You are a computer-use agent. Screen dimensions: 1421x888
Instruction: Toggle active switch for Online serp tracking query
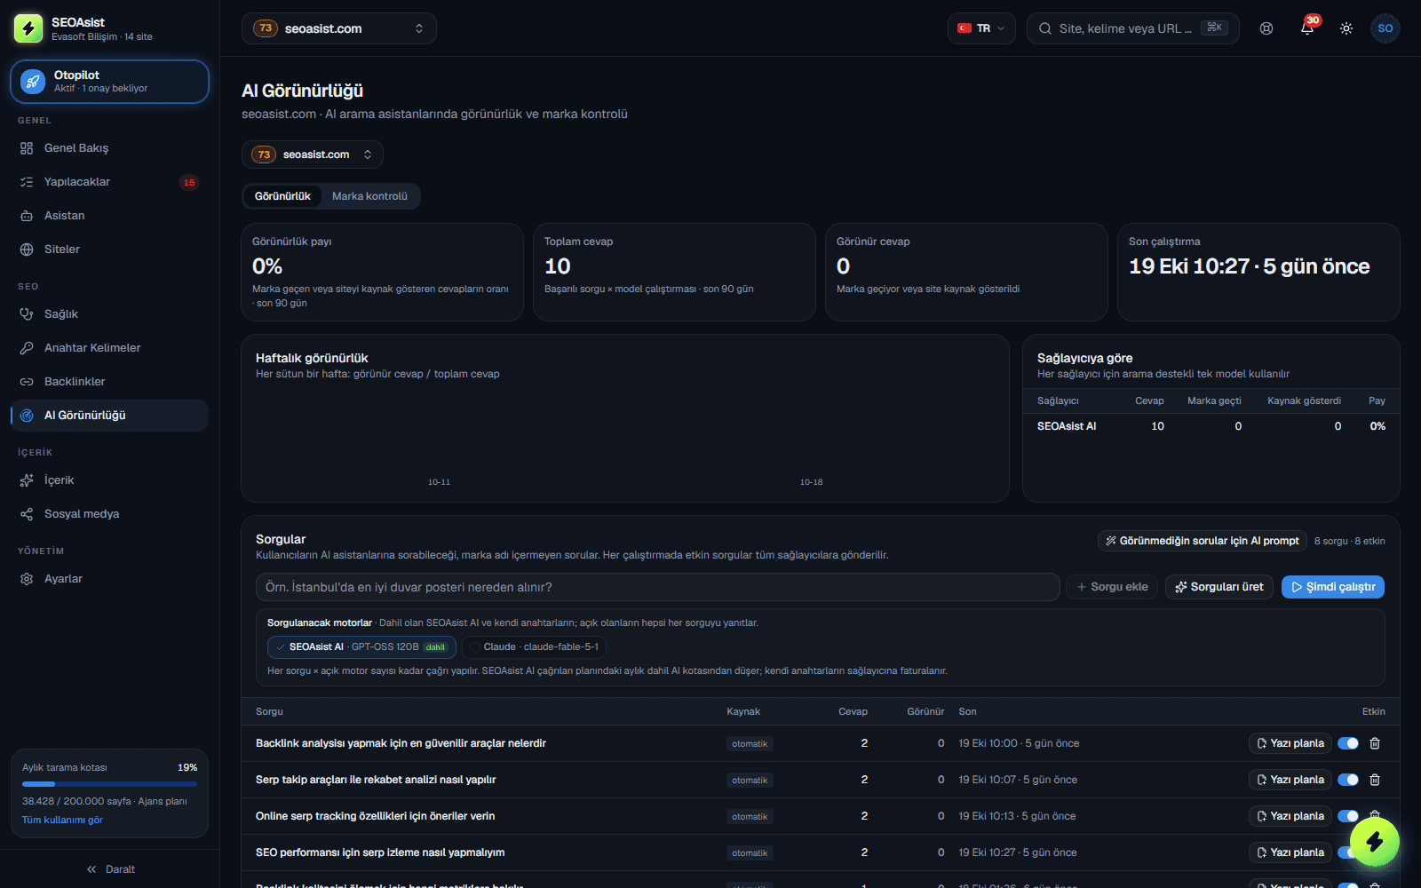[x=1348, y=816]
